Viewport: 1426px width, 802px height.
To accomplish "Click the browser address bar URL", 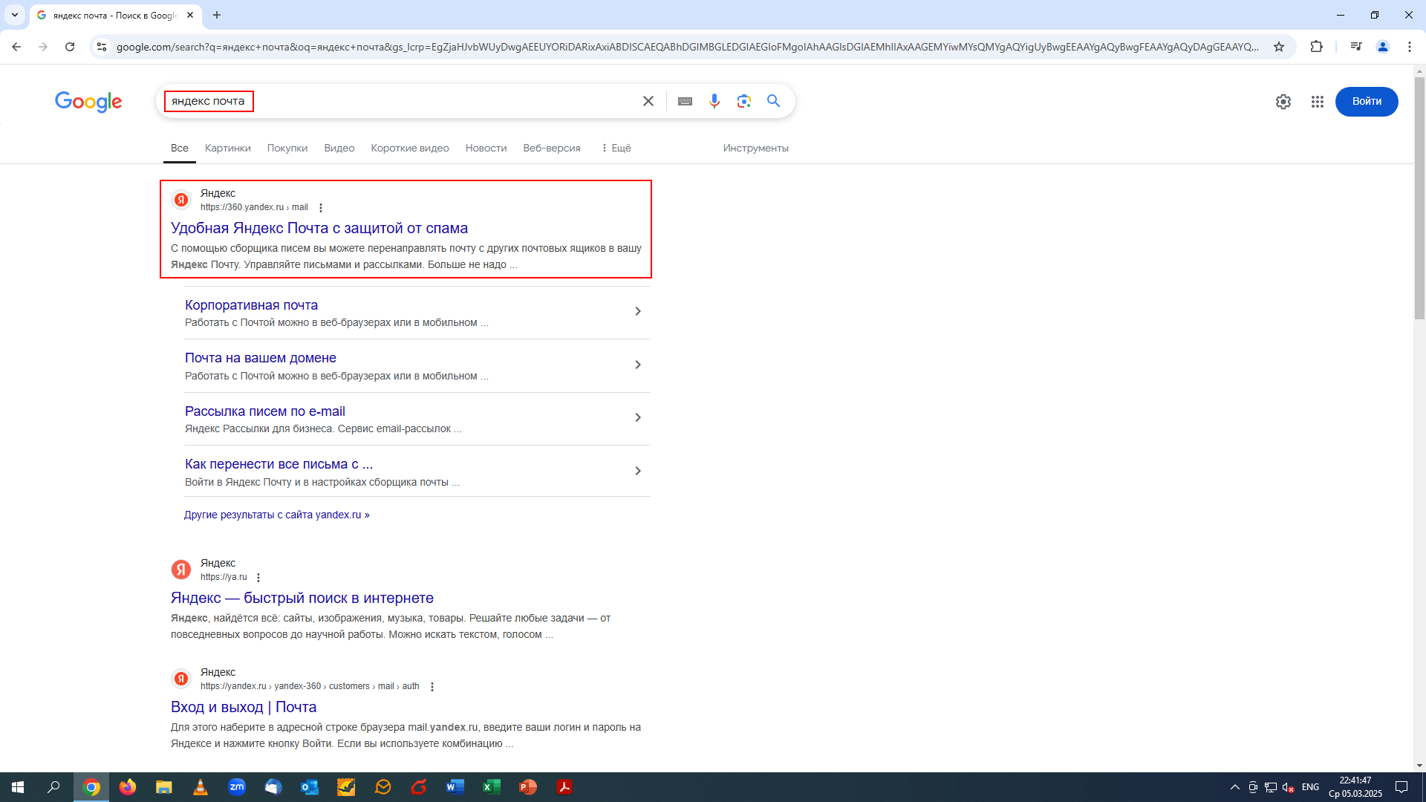I will click(687, 47).
